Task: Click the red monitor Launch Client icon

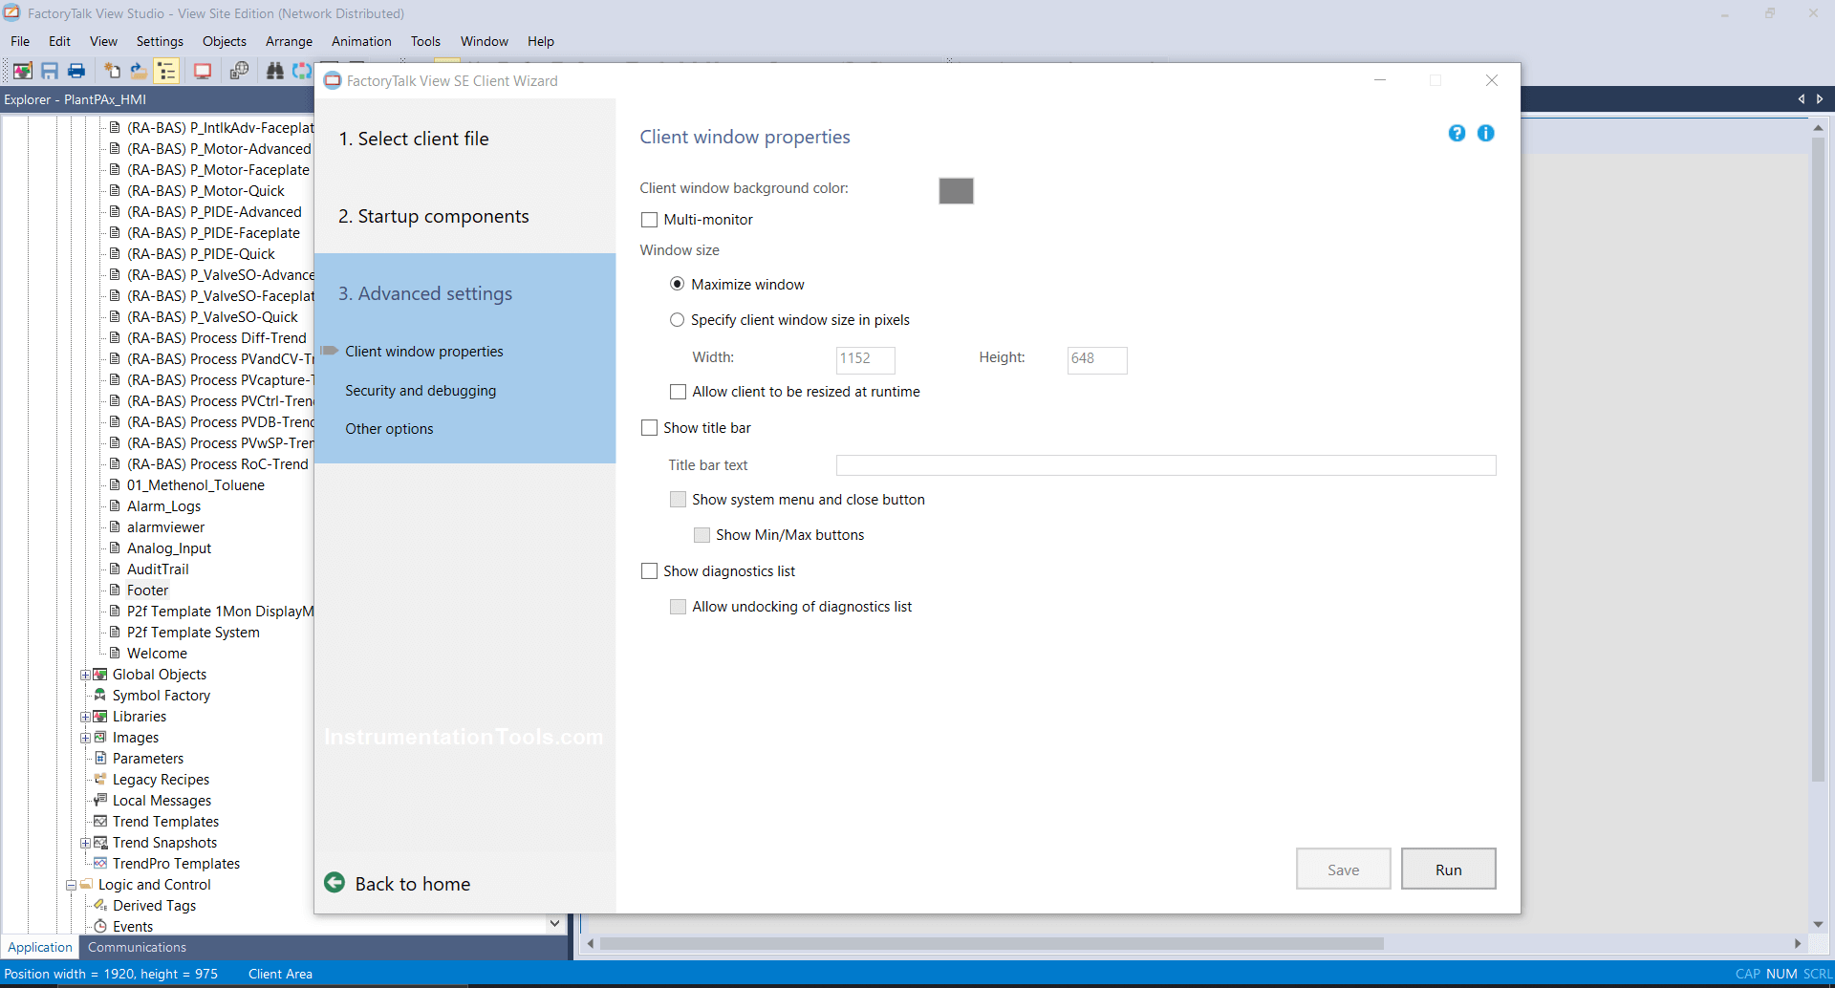Action: coord(203,71)
